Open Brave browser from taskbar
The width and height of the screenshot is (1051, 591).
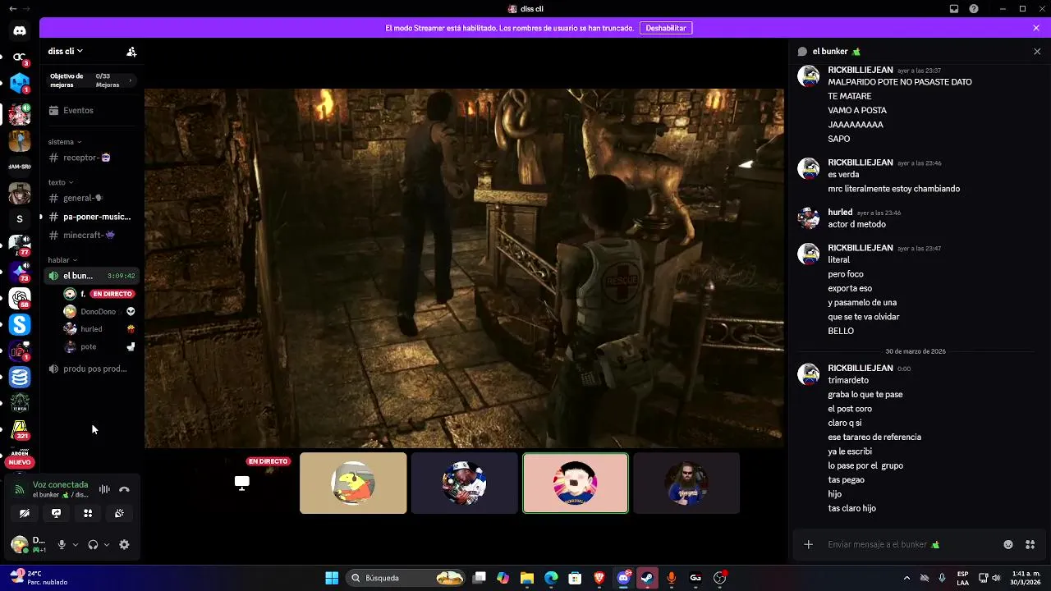coord(599,578)
